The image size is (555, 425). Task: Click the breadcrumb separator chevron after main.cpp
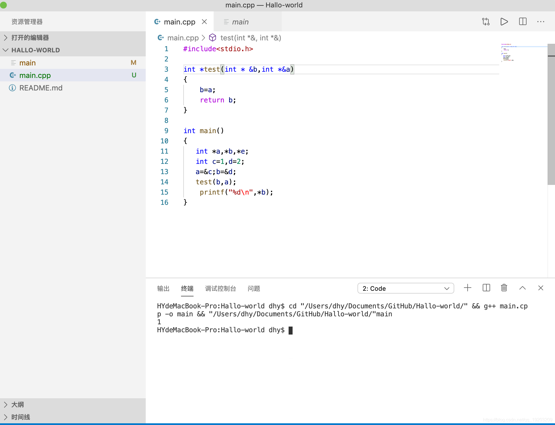(203, 38)
